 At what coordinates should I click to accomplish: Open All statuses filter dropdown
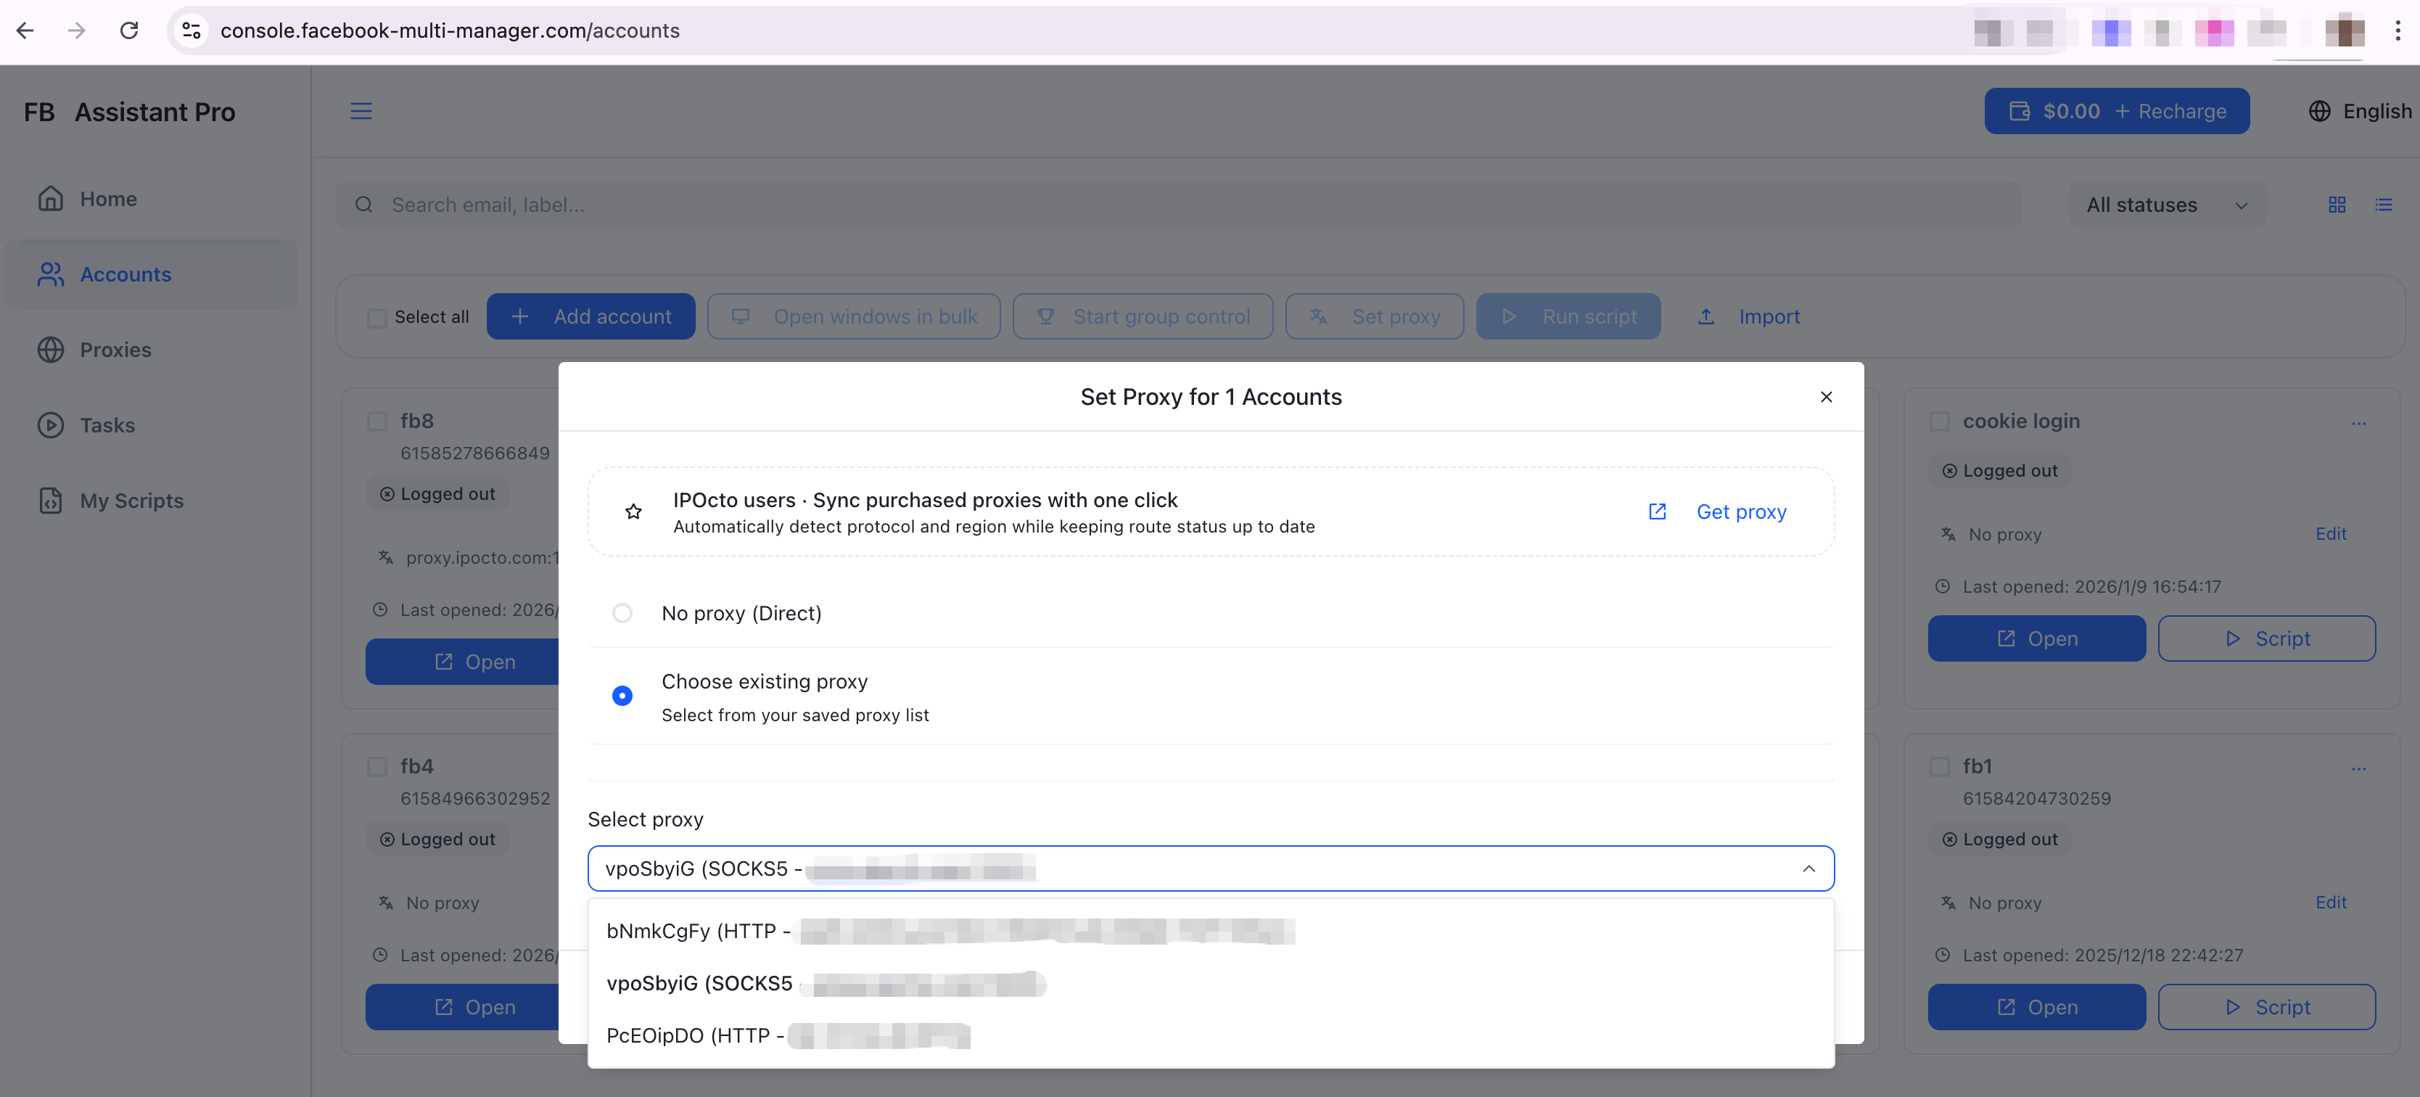pos(2165,205)
